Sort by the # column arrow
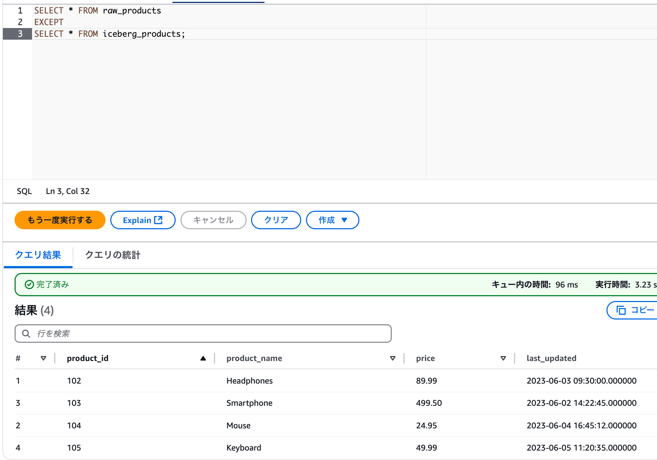The image size is (657, 460). [x=44, y=358]
